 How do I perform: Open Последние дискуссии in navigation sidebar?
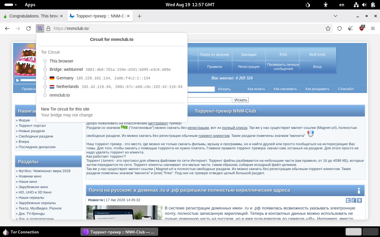pos(37,147)
